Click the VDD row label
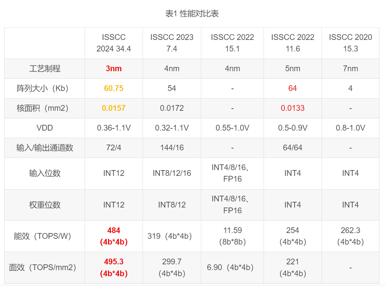 point(45,128)
